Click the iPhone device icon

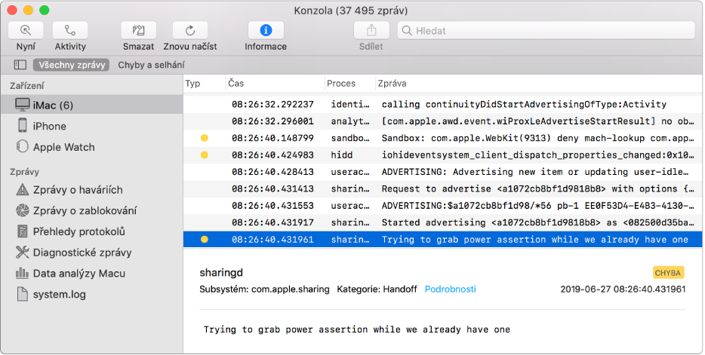point(23,125)
